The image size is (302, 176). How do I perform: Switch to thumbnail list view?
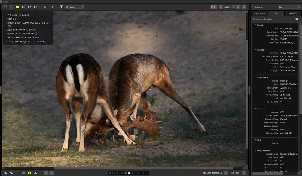point(11,7)
